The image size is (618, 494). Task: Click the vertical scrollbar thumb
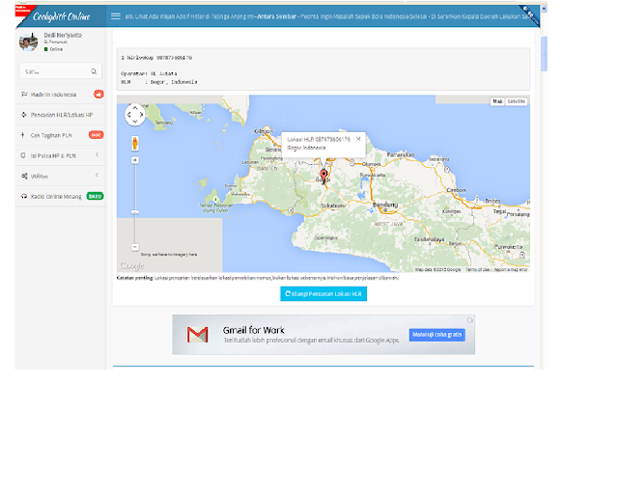tap(544, 54)
